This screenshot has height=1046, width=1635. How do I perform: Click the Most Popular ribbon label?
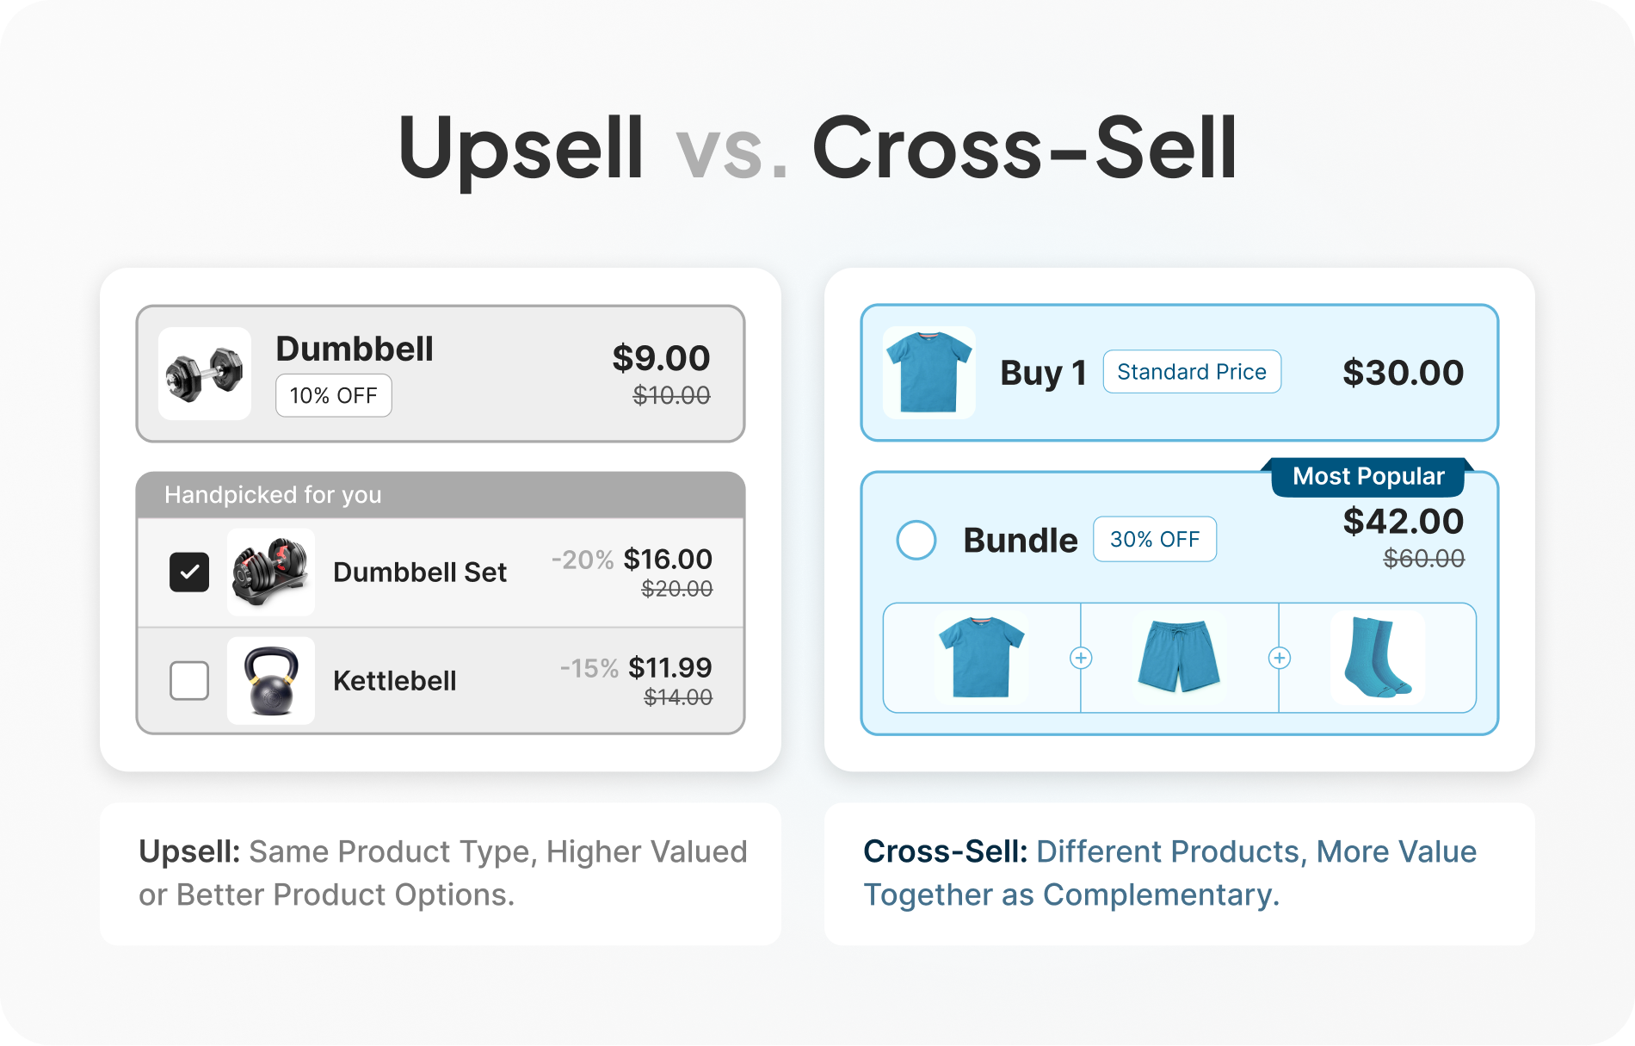tap(1368, 476)
